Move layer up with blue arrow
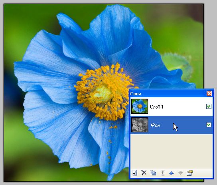Viewport: 217px width, 185px height. click(172, 173)
